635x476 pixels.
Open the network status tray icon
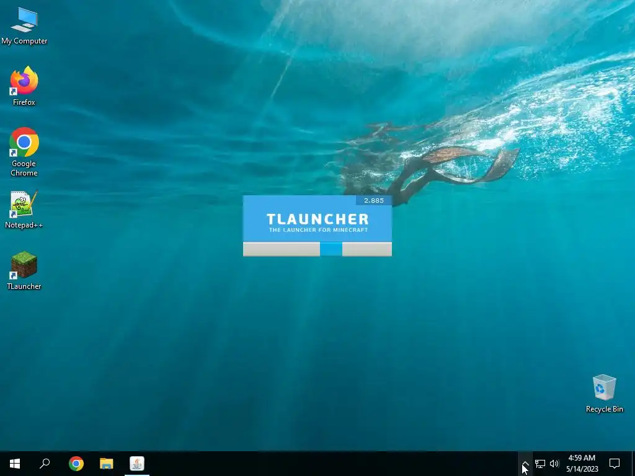point(540,464)
